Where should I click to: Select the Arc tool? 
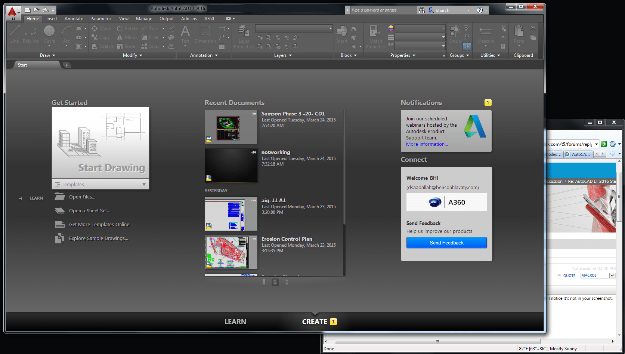(x=66, y=34)
